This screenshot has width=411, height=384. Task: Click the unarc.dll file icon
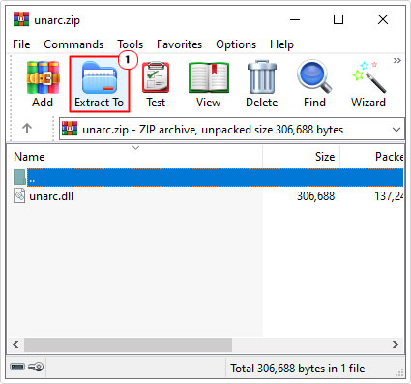[19, 195]
